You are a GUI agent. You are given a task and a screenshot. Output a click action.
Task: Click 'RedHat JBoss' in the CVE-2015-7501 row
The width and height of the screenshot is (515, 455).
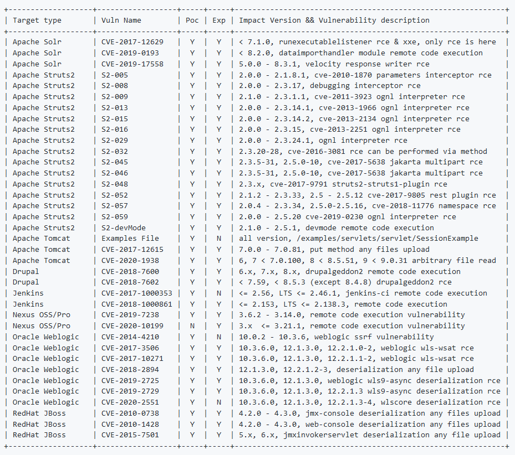tap(39, 435)
